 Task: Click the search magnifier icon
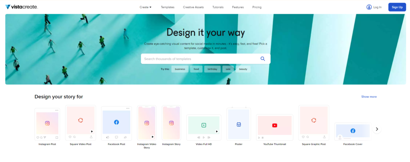263,59
